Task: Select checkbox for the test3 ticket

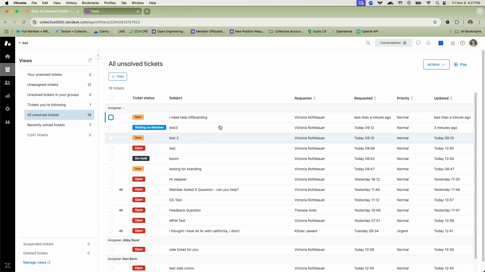Action: click(x=111, y=128)
